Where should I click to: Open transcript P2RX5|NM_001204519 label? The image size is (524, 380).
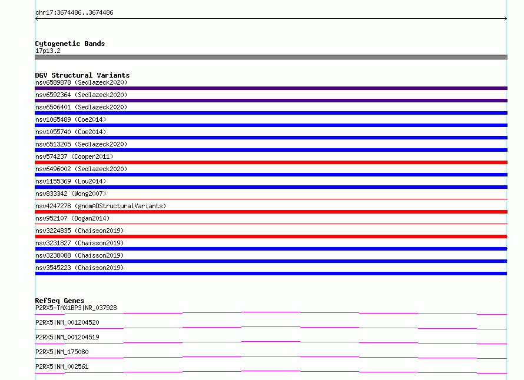tap(67, 337)
